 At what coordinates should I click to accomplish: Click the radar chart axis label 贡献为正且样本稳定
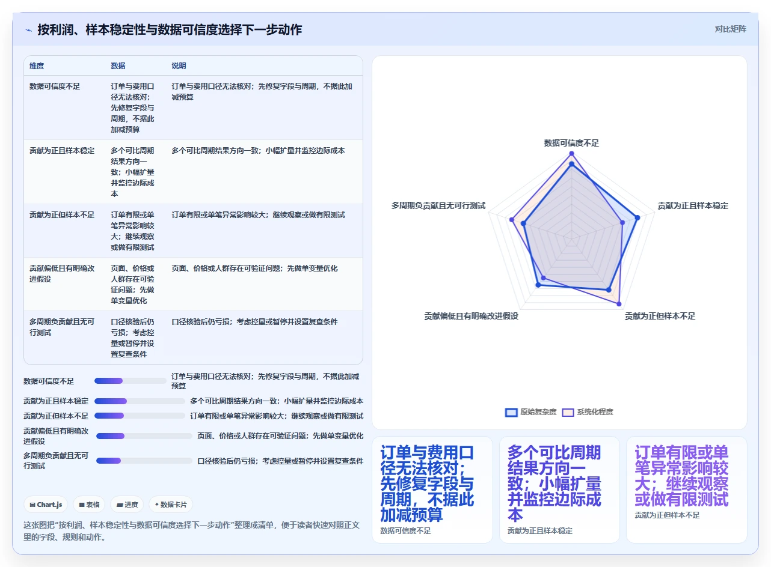tap(693, 205)
